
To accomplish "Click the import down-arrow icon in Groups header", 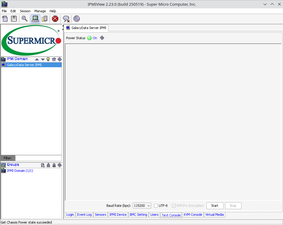I will 48,165.
